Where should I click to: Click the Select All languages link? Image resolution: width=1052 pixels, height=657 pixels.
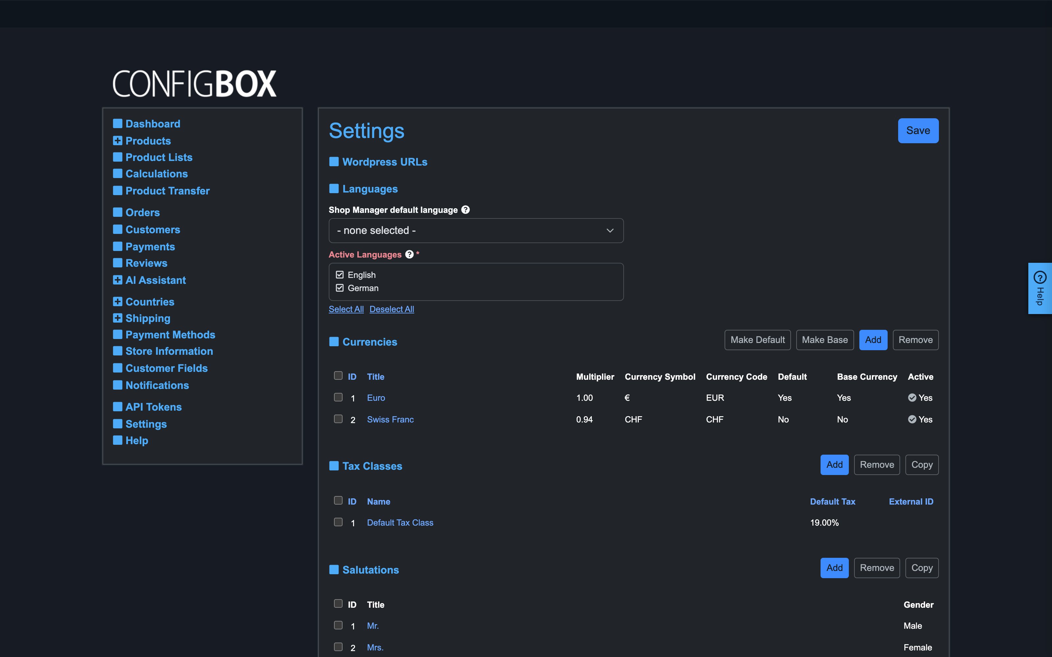[346, 309]
